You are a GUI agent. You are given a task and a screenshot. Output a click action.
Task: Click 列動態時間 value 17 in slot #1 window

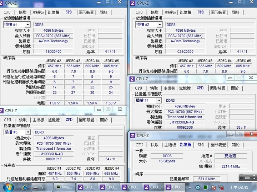(55, 87)
